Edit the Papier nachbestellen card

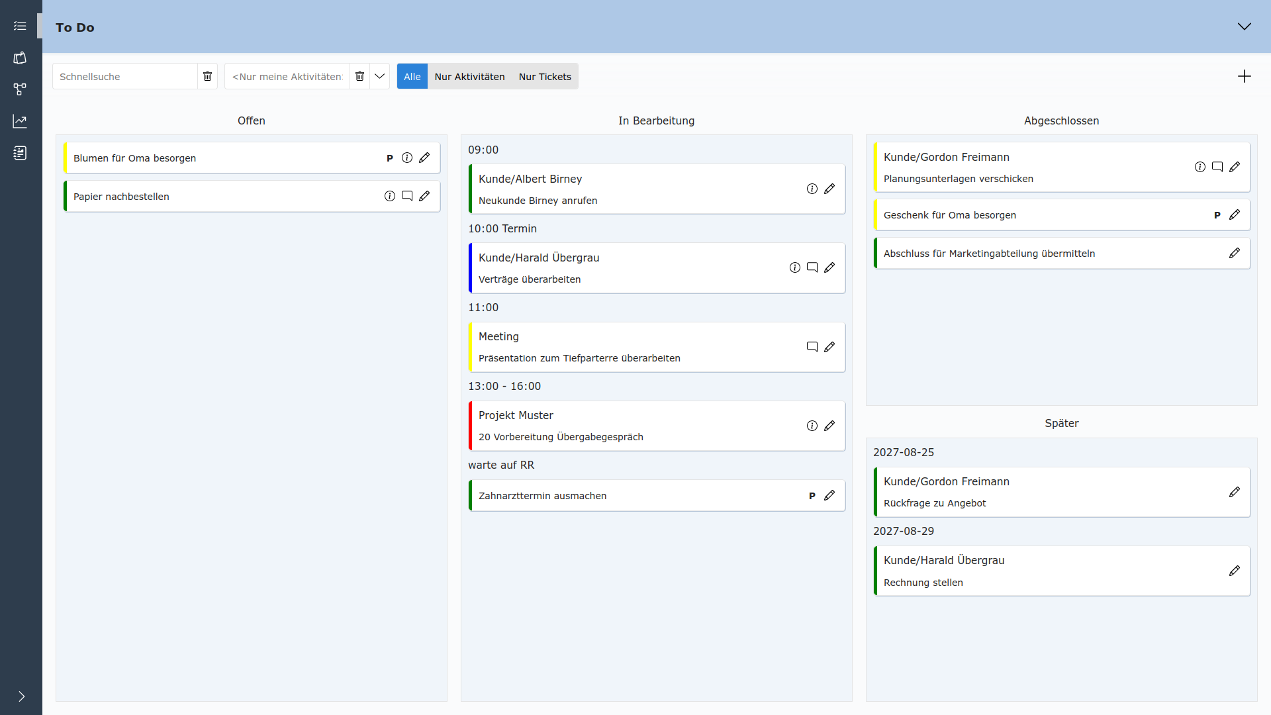(x=424, y=196)
